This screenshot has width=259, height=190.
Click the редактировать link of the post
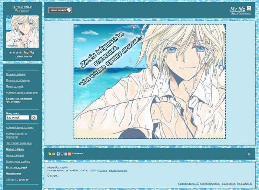pos(118,170)
